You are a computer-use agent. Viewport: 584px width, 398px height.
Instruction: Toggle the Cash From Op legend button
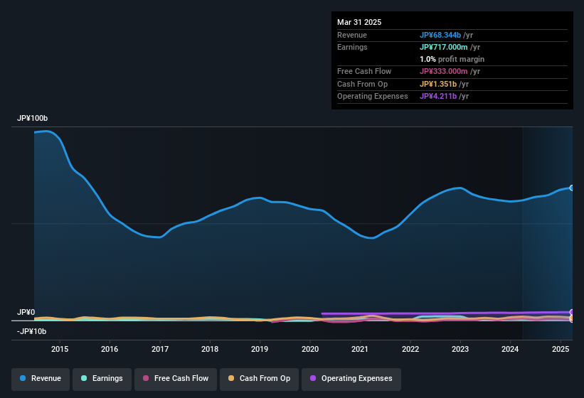click(x=259, y=379)
